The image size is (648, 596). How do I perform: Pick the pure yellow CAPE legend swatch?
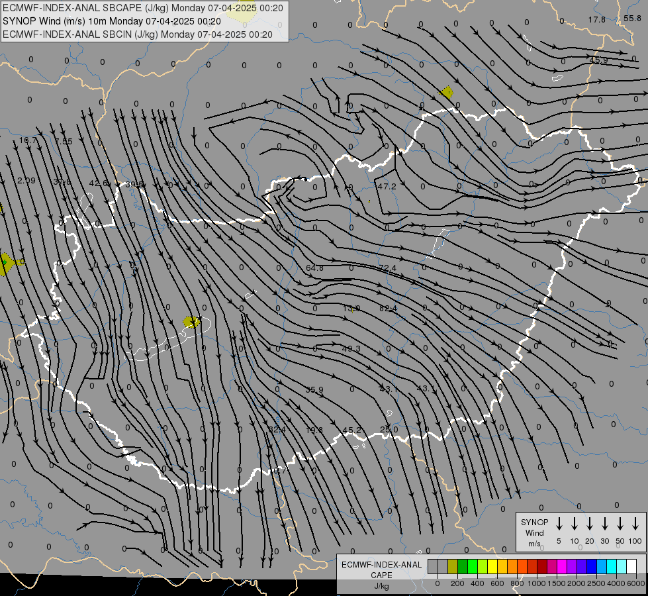[492, 566]
